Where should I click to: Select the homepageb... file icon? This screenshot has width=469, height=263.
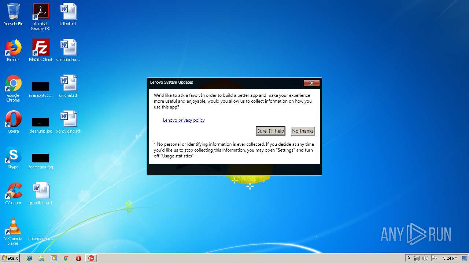pos(41,233)
